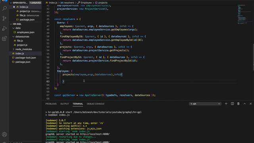Switch to the OUTPUT tab

click(65, 104)
